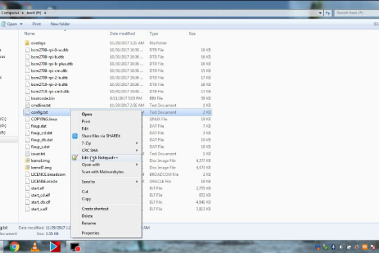Image resolution: width=379 pixels, height=253 pixels.
Task: Select Scan with Malwarebytes
Action: tap(106, 171)
